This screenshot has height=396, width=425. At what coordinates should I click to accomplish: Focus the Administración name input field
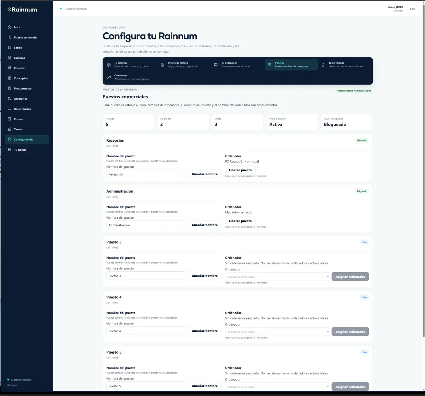(146, 225)
